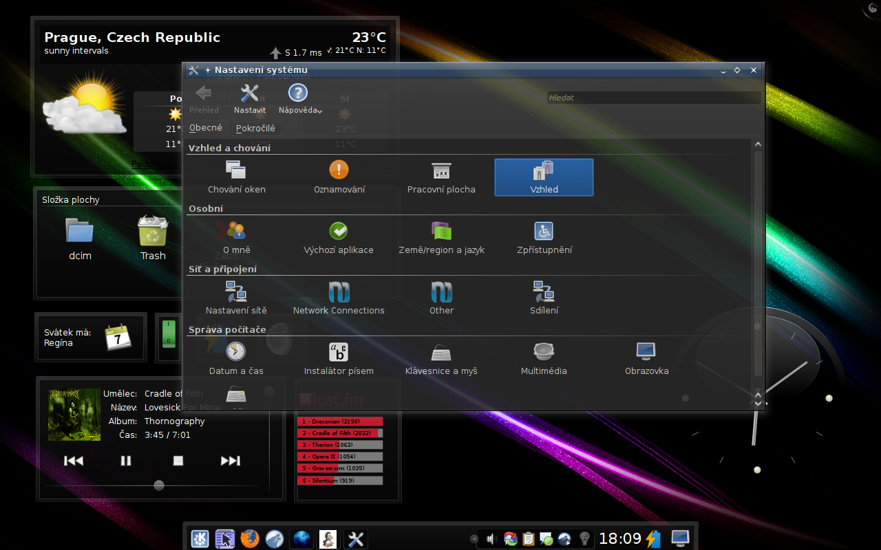Click the penguin Tux task icon
881x550 pixels.
click(x=328, y=539)
